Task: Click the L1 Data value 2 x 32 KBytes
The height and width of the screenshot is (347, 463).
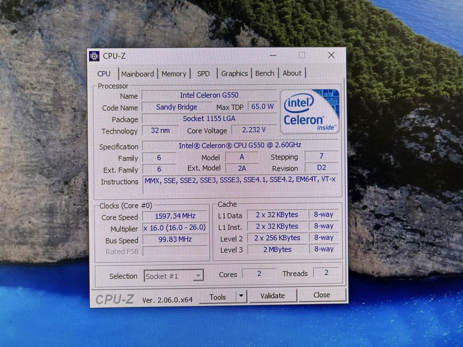Action: [277, 215]
